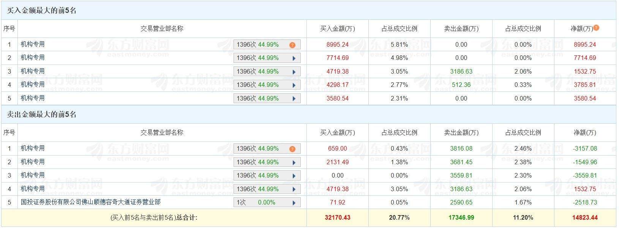The width and height of the screenshot is (619, 228).
Task: Click arrow icon in buy row with 7714.69
Action: [x=294, y=58]
